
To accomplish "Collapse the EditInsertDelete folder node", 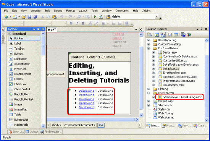I will (149, 49).
